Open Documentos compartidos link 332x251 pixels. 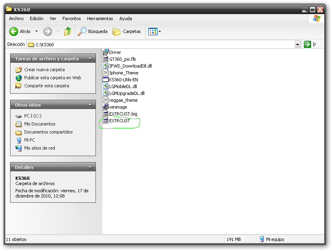click(48, 132)
